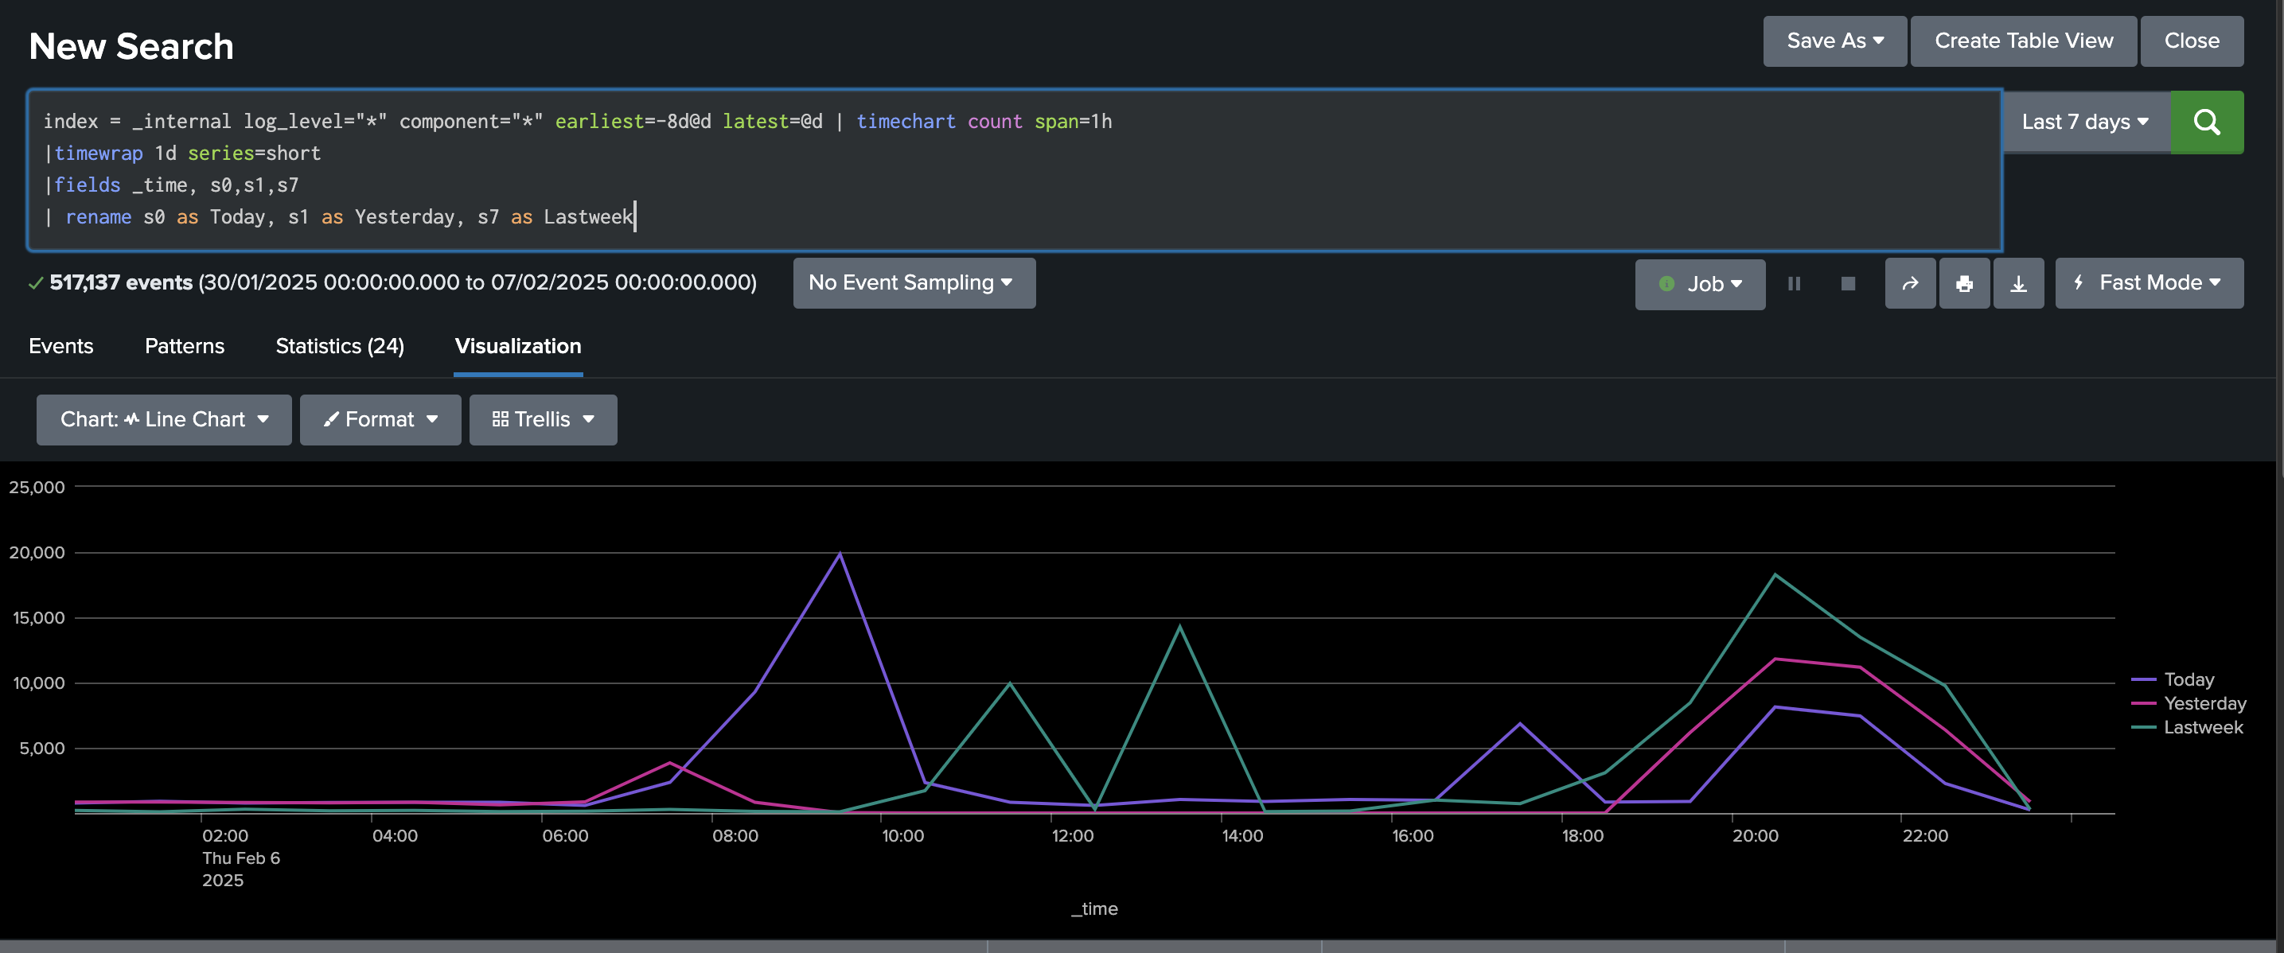Open the Job dropdown menu
This screenshot has width=2284, height=953.
(x=1700, y=284)
